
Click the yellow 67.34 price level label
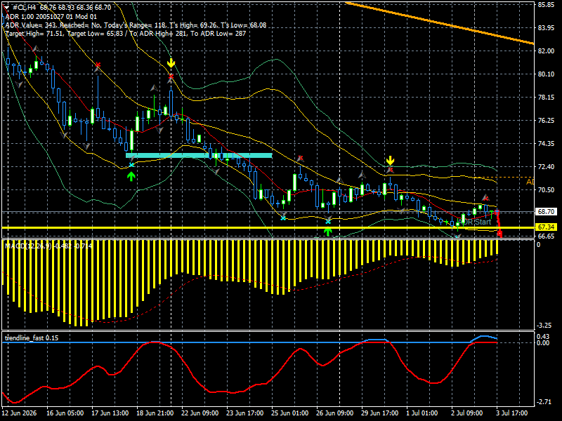click(x=546, y=227)
